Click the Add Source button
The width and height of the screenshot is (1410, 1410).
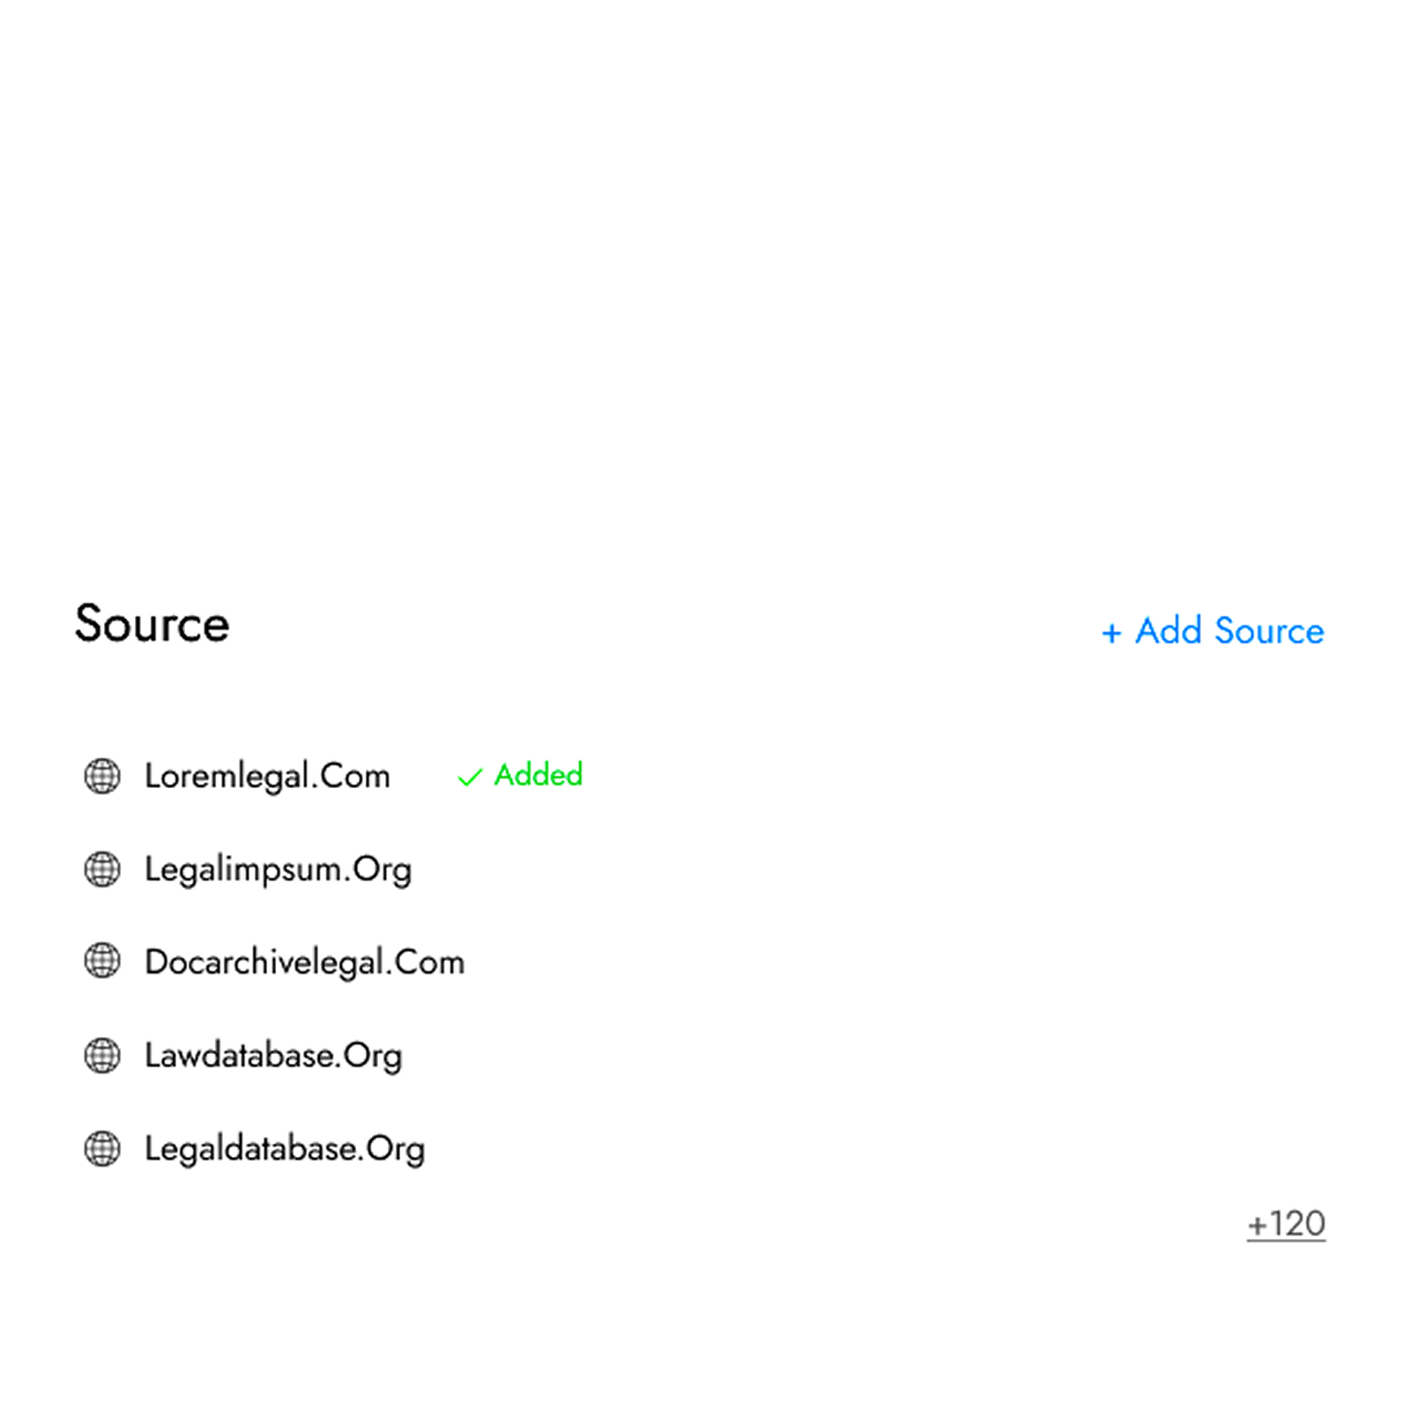click(1210, 631)
